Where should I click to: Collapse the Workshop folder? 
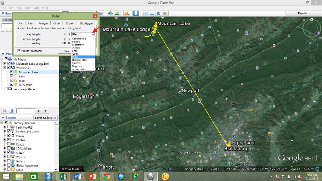[4, 68]
